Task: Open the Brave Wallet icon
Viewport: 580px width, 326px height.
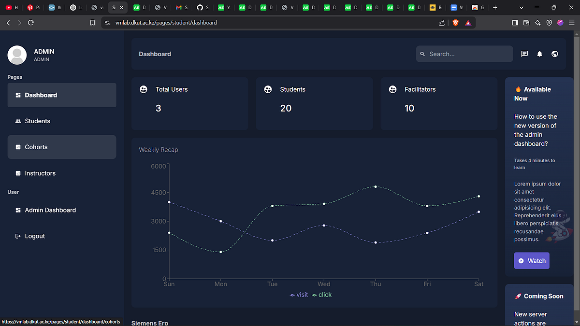Action: [x=526, y=23]
